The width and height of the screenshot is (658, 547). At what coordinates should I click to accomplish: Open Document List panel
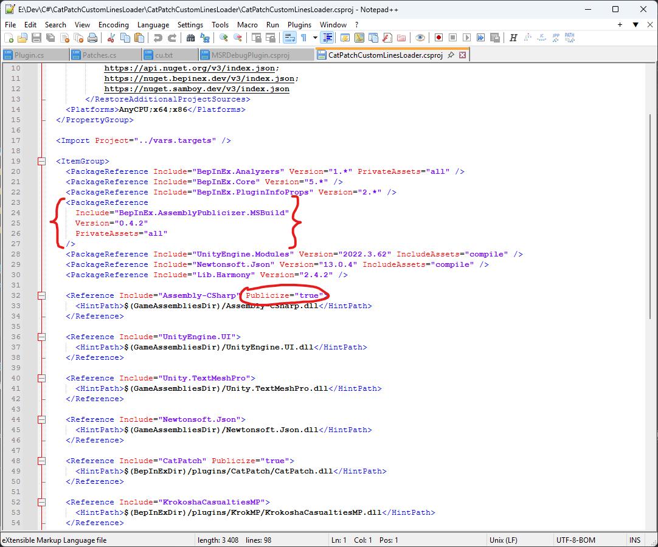pyautogui.click(x=373, y=38)
